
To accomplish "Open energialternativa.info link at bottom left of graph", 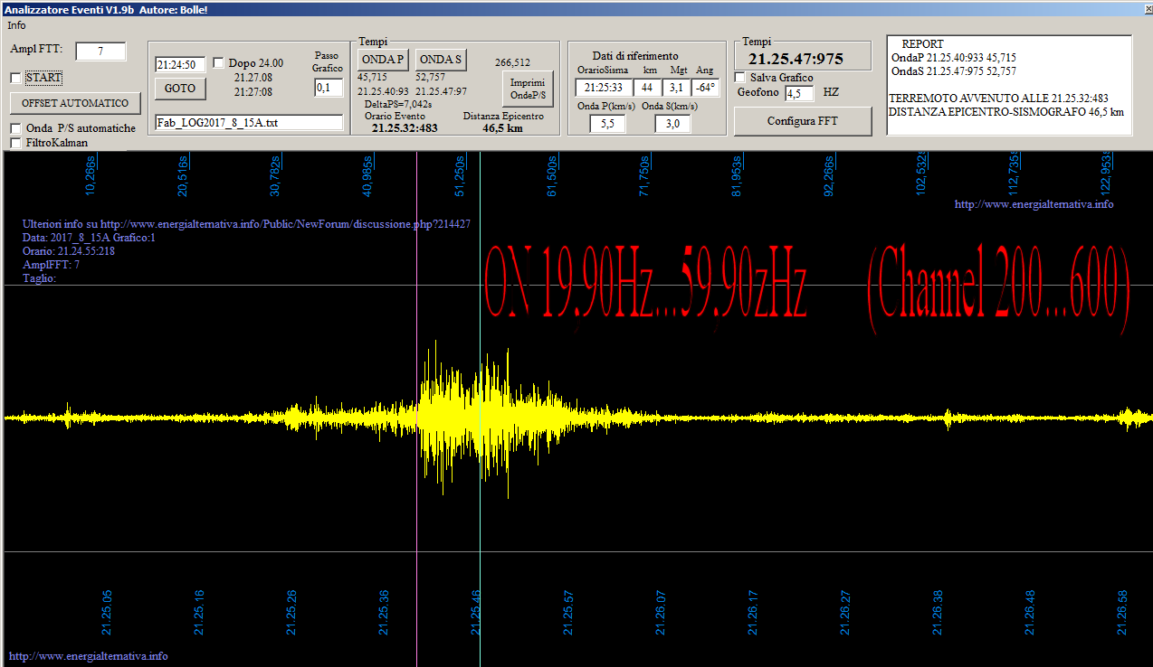I will click(x=88, y=656).
